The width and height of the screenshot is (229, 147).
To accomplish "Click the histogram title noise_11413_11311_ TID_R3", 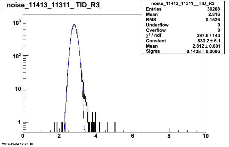I will click(53, 5).
